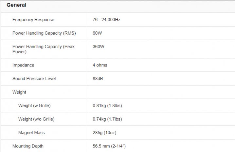This screenshot has width=235, height=152.
Task: Select Power Handling Capacity (RMS) label
Action: coord(43,33)
